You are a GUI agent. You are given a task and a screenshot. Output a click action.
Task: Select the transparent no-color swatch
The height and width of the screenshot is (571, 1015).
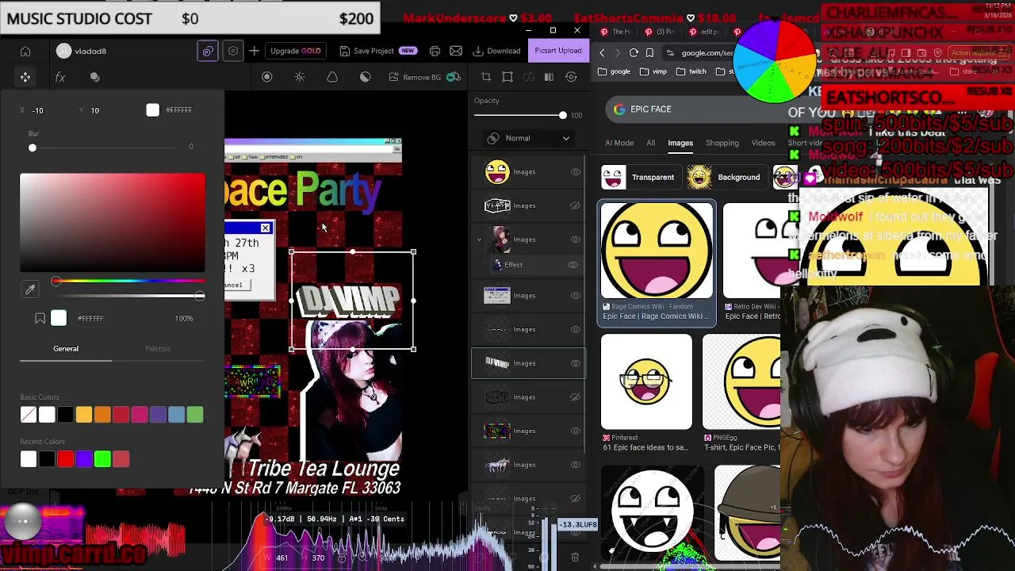coord(29,415)
